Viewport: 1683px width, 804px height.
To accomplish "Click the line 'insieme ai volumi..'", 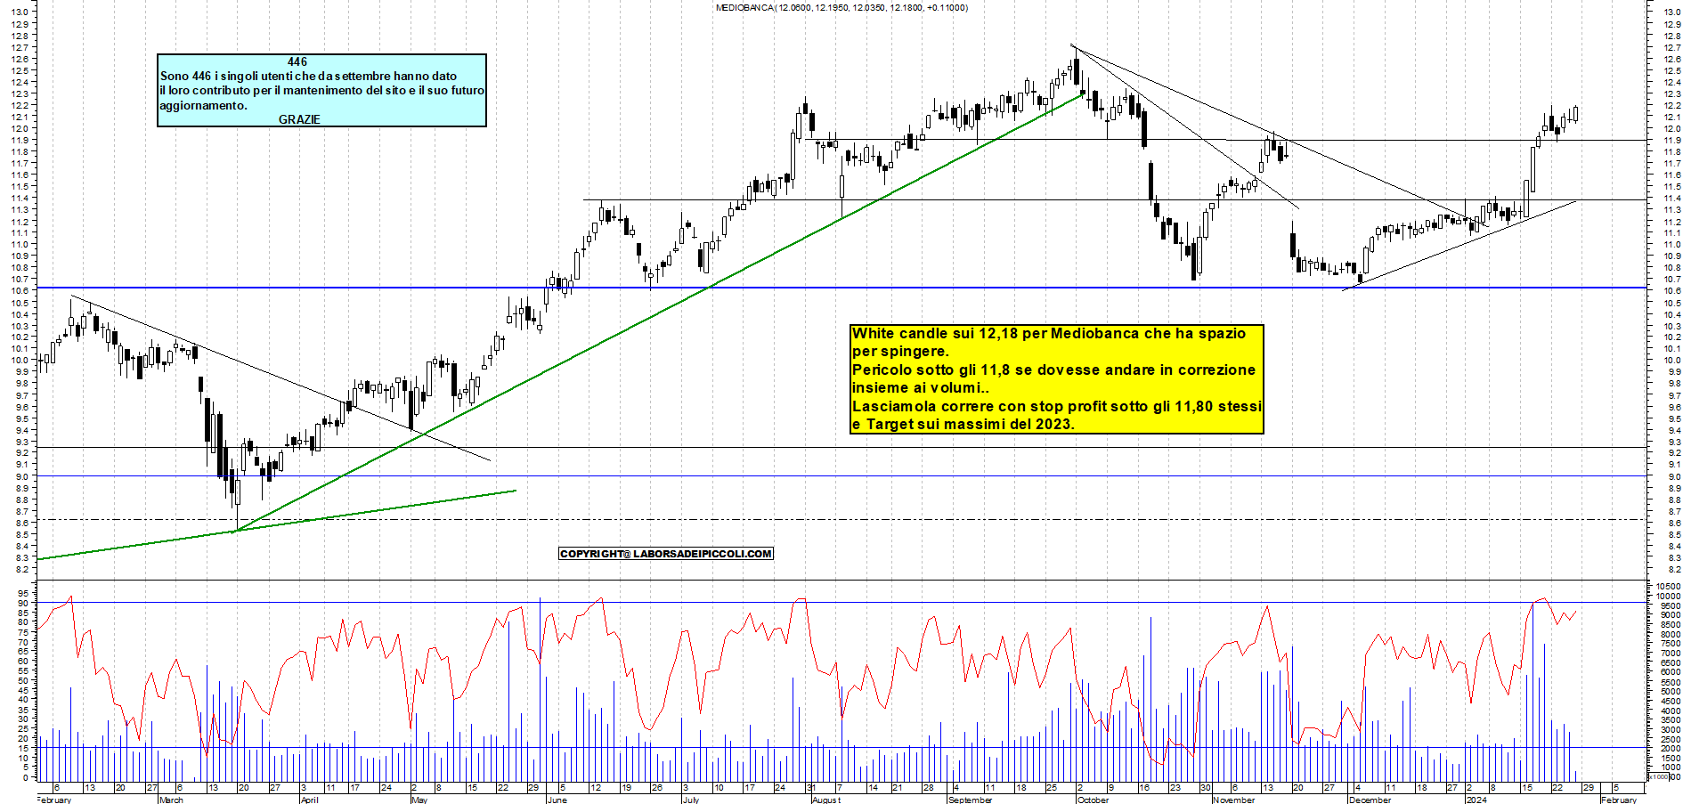I will pyautogui.click(x=920, y=388).
